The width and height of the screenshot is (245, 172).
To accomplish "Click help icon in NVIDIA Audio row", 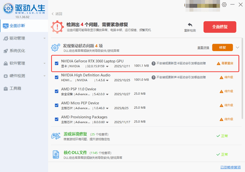I will [154, 77].
